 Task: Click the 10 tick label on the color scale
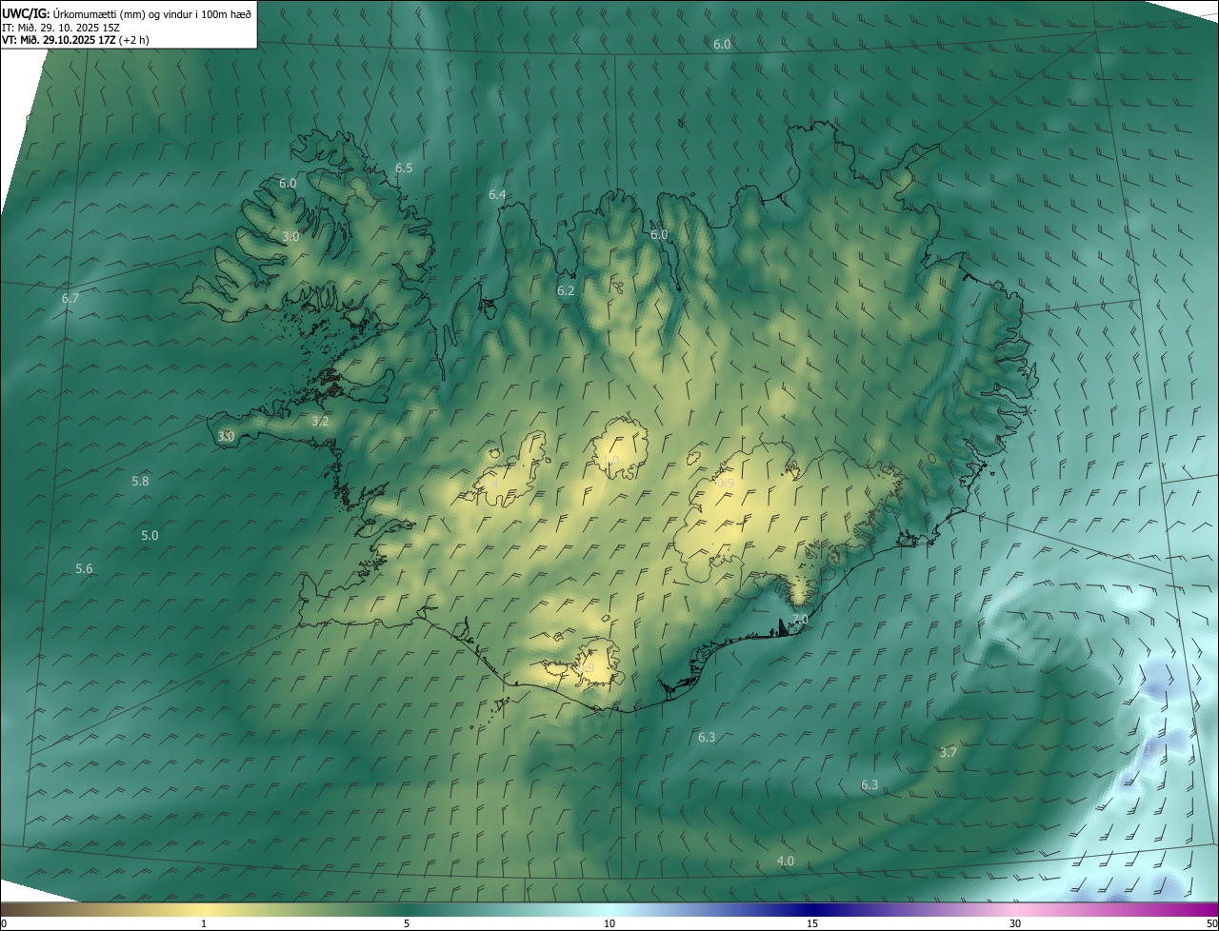[x=609, y=924]
